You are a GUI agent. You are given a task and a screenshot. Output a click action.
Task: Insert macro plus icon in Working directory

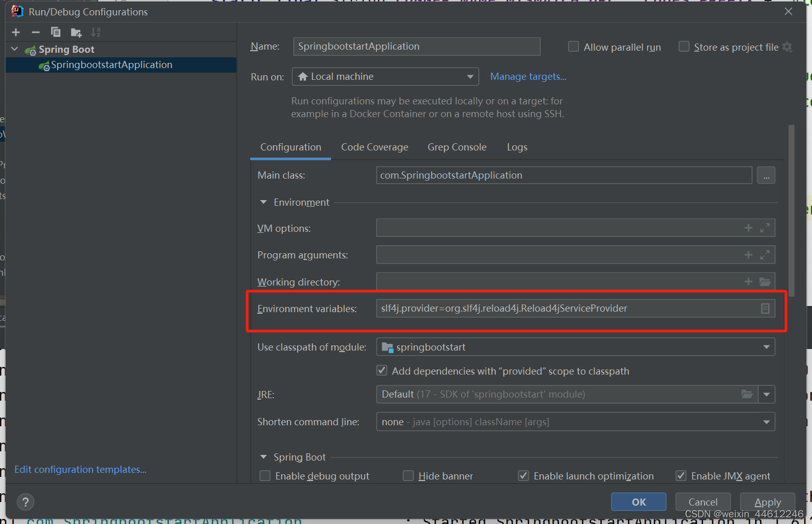749,281
